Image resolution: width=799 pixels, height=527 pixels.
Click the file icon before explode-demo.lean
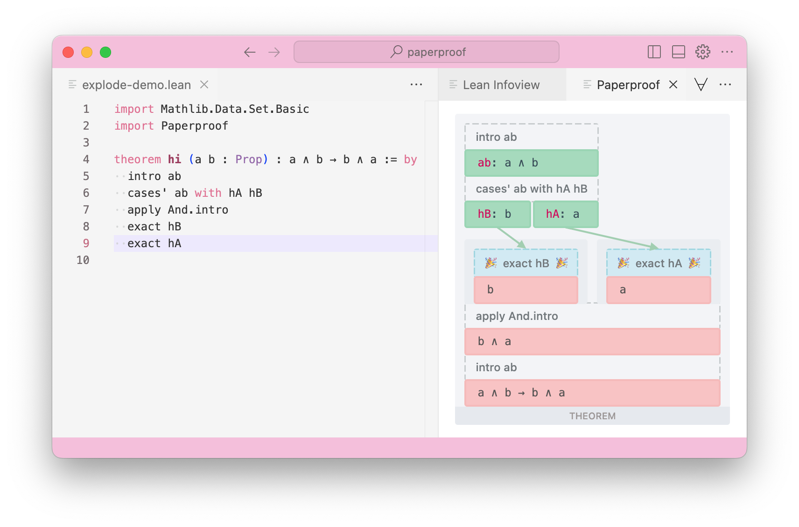pos(72,84)
